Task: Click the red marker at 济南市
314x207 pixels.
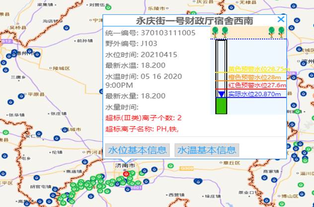Action: pyautogui.click(x=126, y=174)
